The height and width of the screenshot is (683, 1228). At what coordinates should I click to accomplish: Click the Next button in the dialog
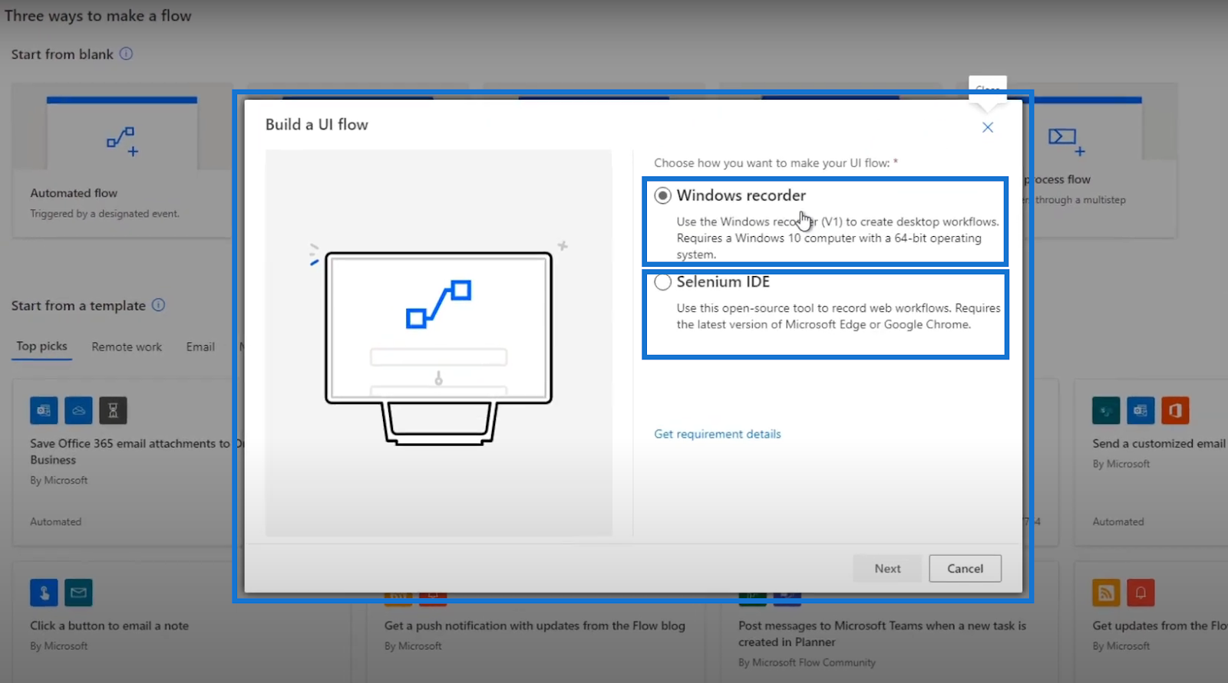click(887, 569)
